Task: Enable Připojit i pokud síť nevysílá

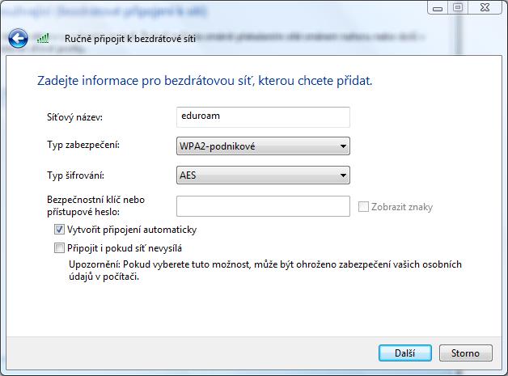Action: coord(58,248)
